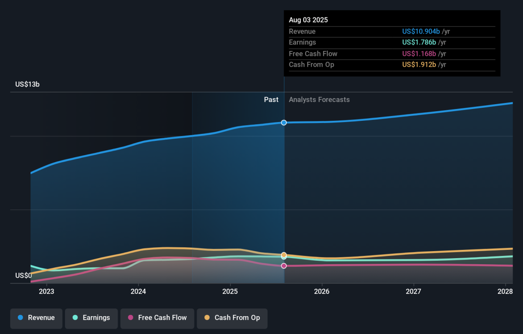Toggle the Cash From Op legend button

point(232,318)
